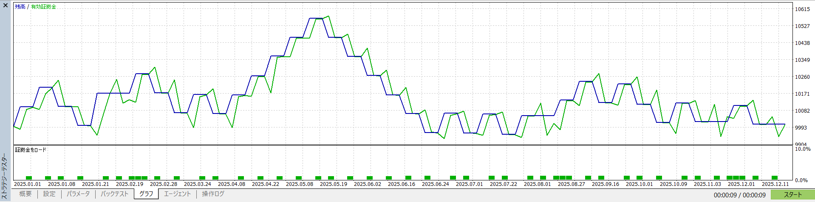815x202 pixels.
Task: Open the エージェント tab
Action: pos(177,194)
